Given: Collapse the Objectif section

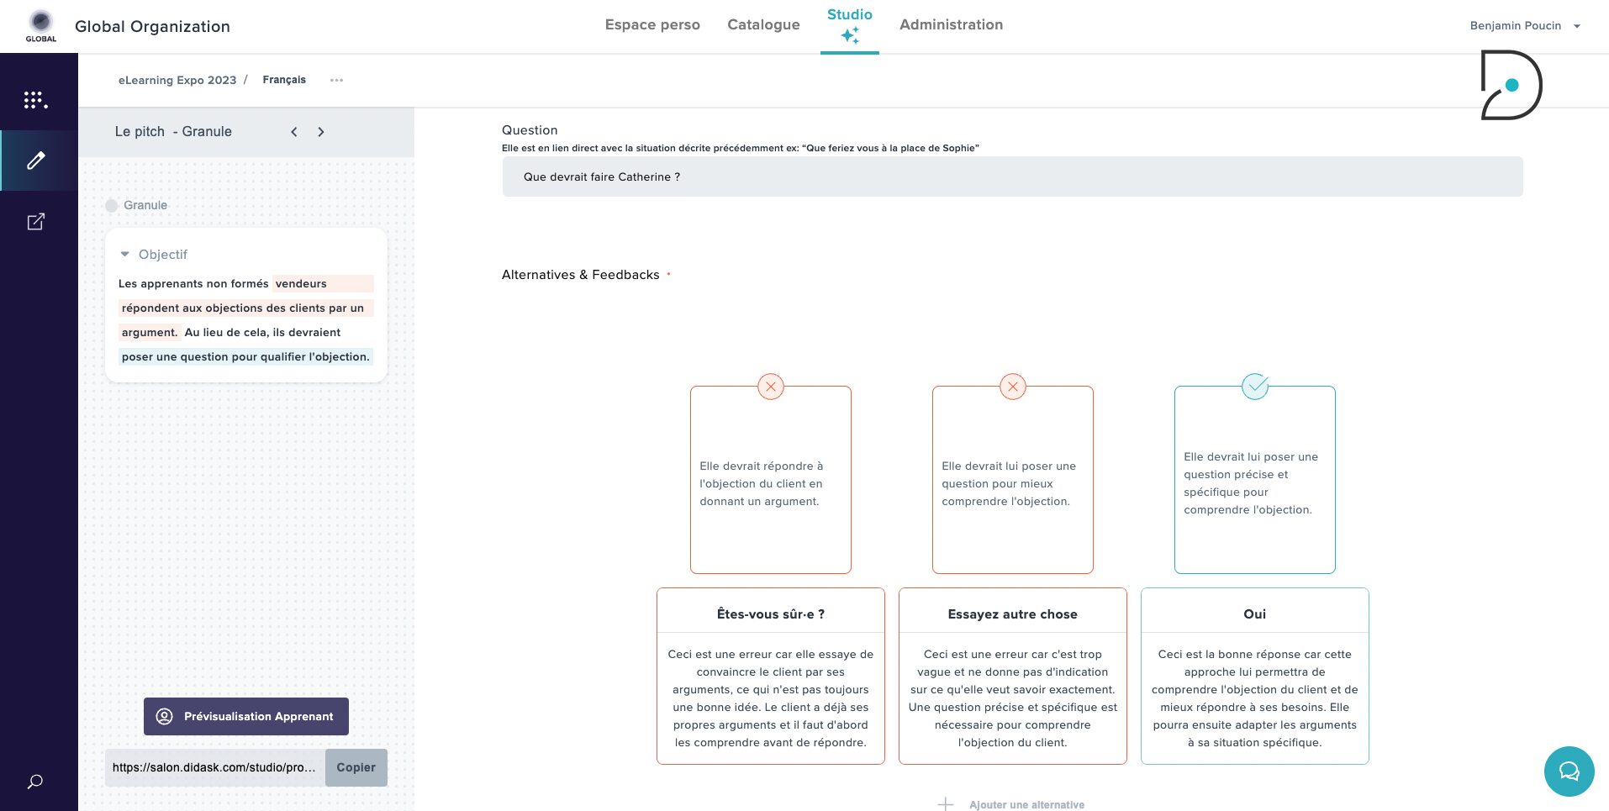Looking at the screenshot, I should tap(125, 254).
